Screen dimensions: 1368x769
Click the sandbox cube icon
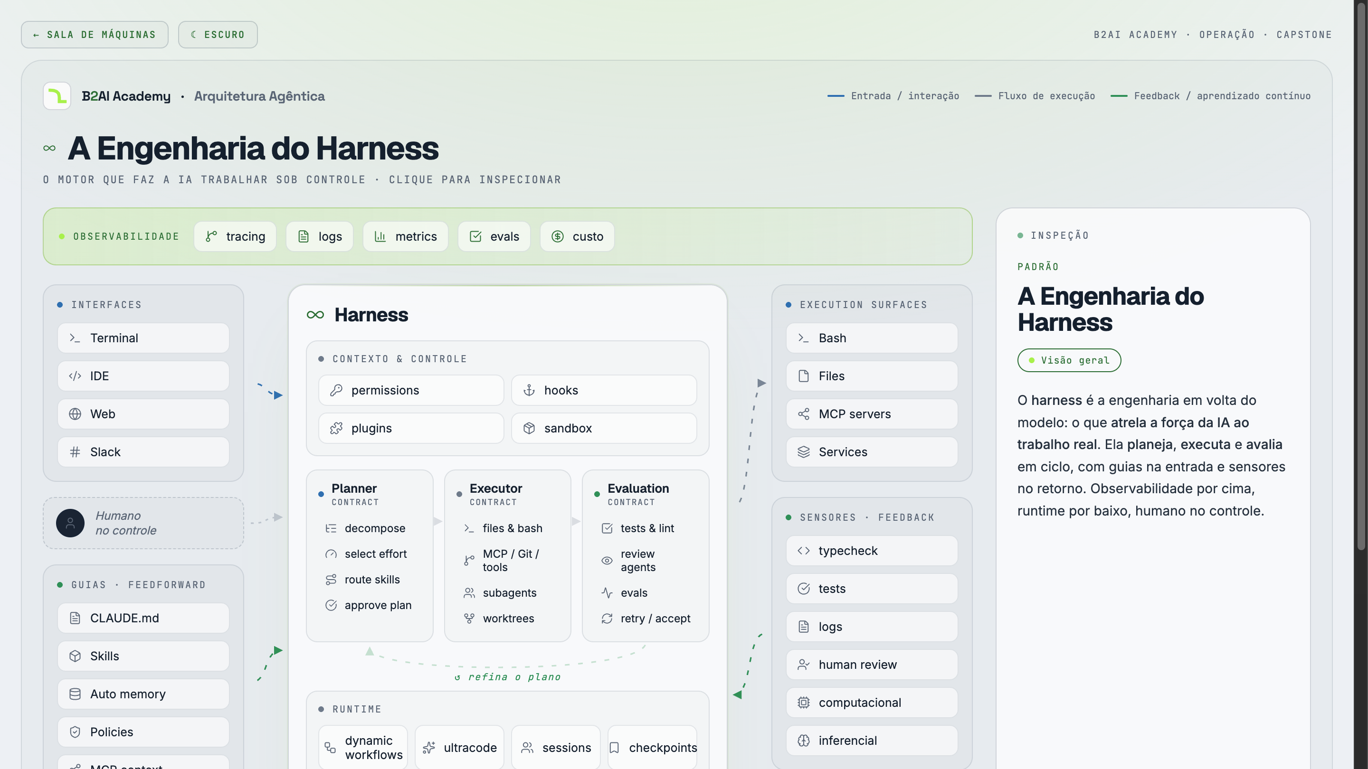tap(529, 428)
